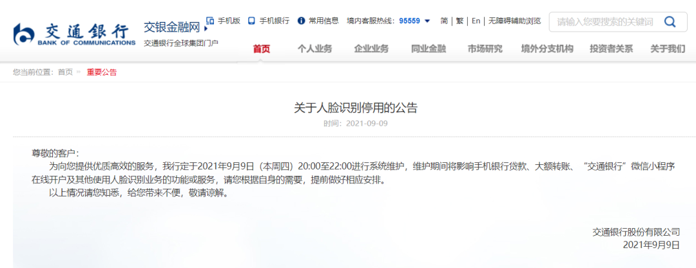The height and width of the screenshot is (268, 696).
Task: Click the 常用信息 text link
Action: point(324,21)
